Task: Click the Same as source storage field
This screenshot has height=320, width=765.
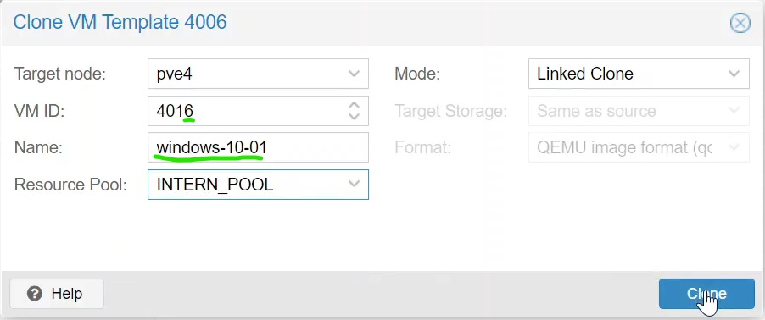Action: point(639,111)
